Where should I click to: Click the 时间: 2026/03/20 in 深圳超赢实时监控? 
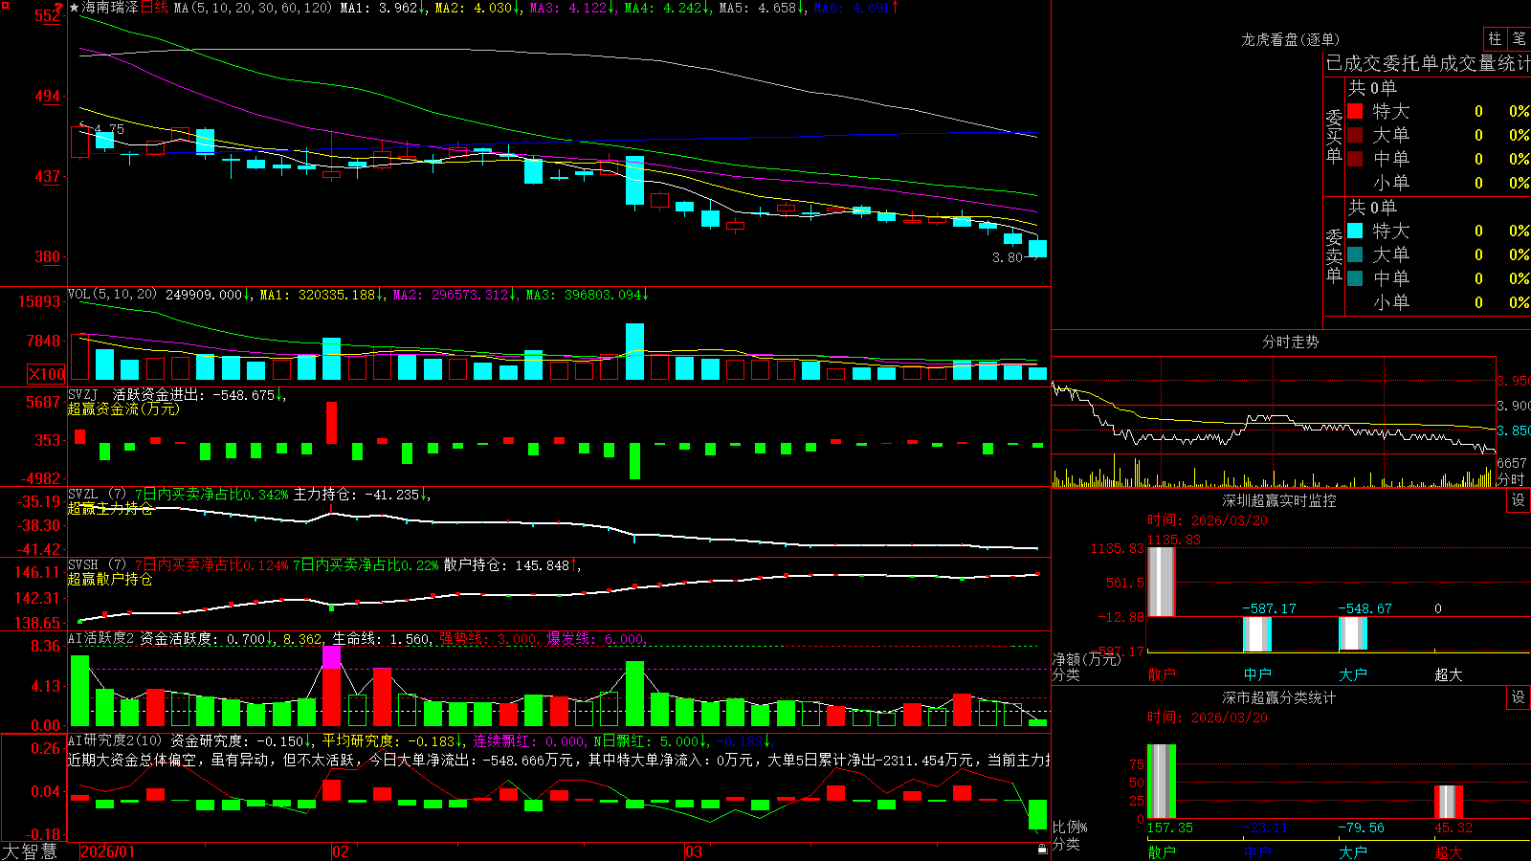pos(1207,520)
